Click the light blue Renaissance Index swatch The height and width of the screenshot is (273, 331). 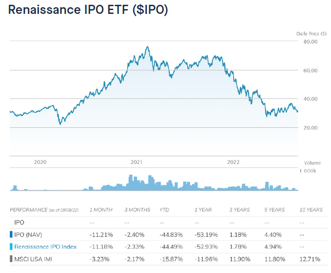click(11, 247)
